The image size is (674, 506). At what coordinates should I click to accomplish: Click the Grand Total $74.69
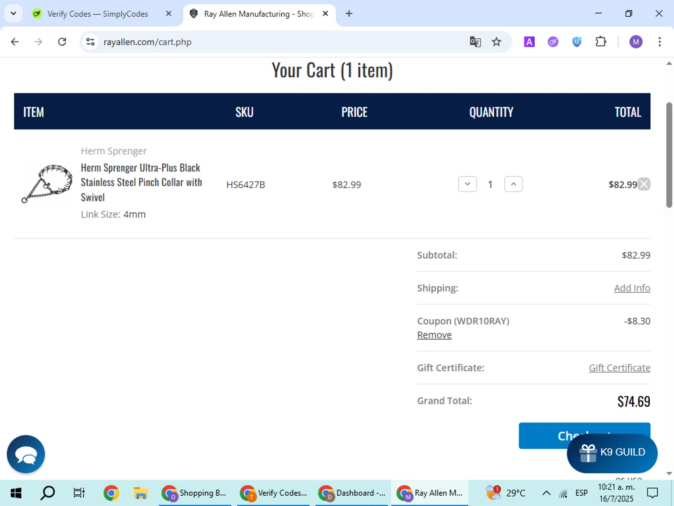[x=634, y=401]
